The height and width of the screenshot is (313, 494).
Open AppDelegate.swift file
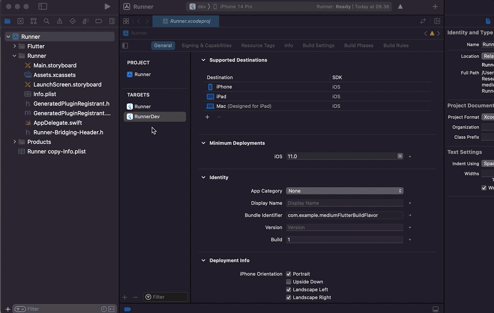[x=58, y=123]
